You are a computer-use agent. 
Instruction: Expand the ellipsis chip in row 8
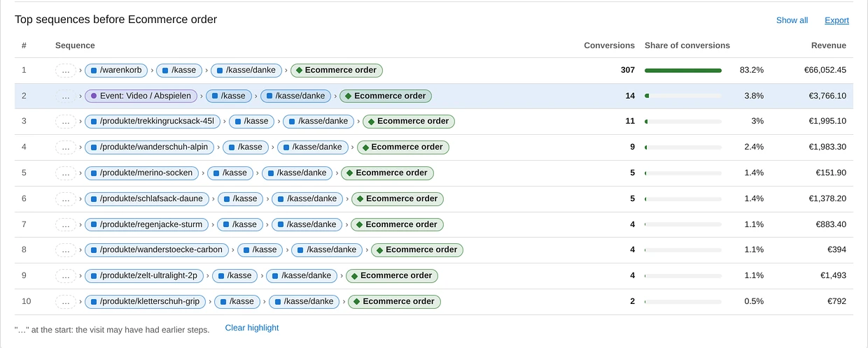(66, 249)
